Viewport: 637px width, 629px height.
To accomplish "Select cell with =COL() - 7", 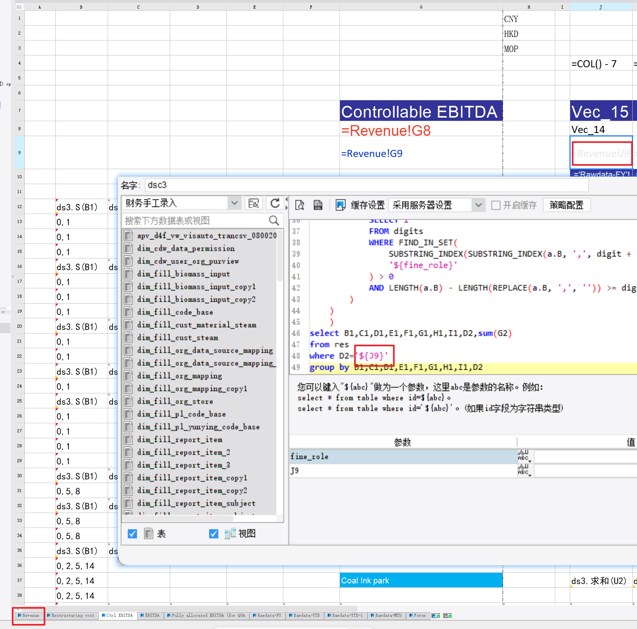I will (x=601, y=63).
